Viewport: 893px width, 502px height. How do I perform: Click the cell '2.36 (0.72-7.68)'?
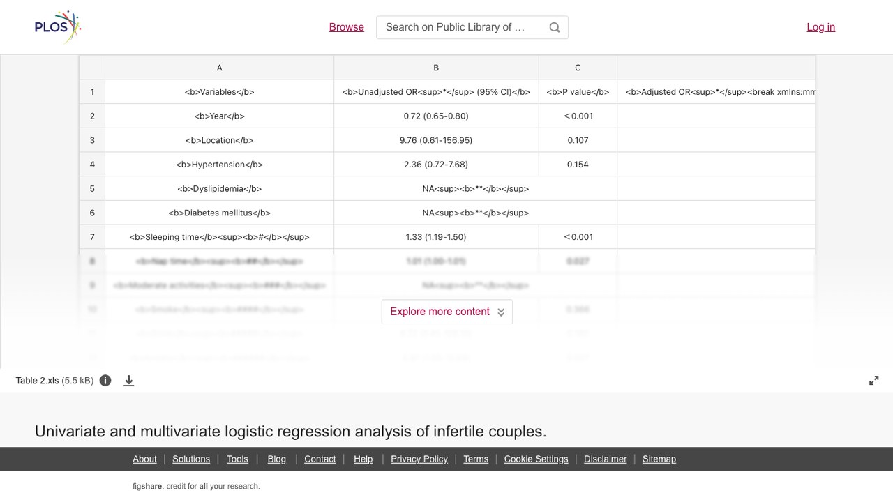pos(436,165)
